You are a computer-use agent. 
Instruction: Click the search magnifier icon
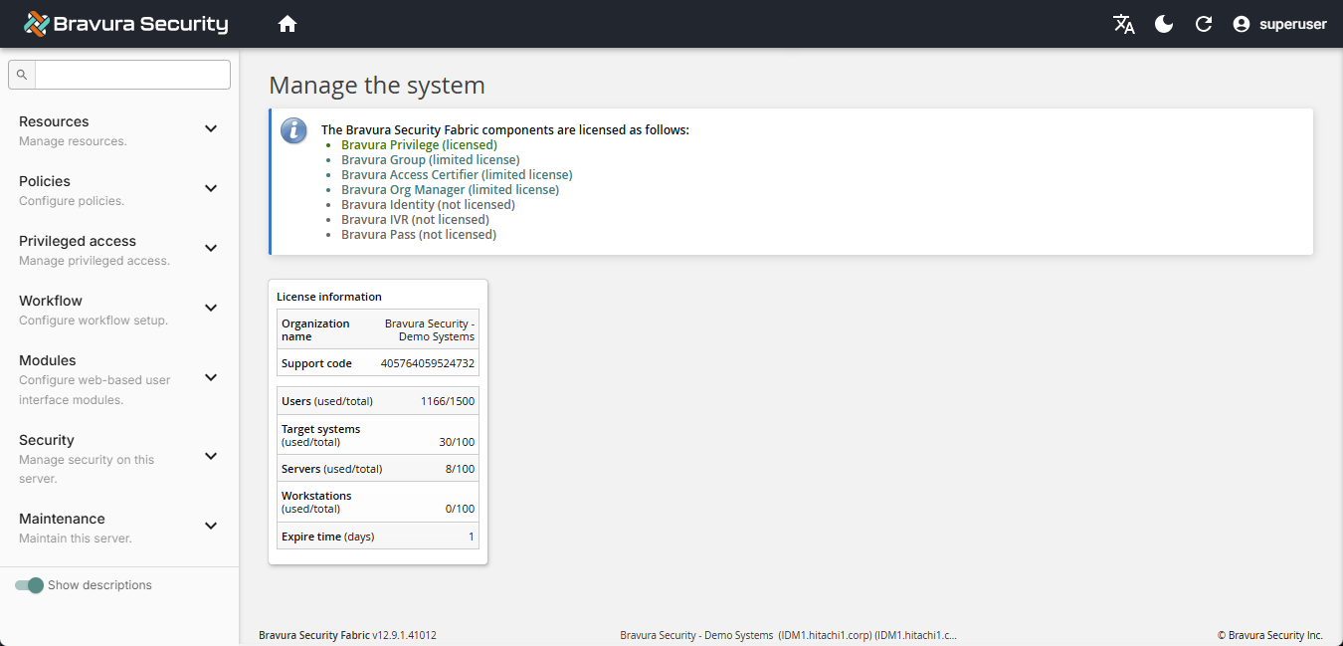click(21, 74)
